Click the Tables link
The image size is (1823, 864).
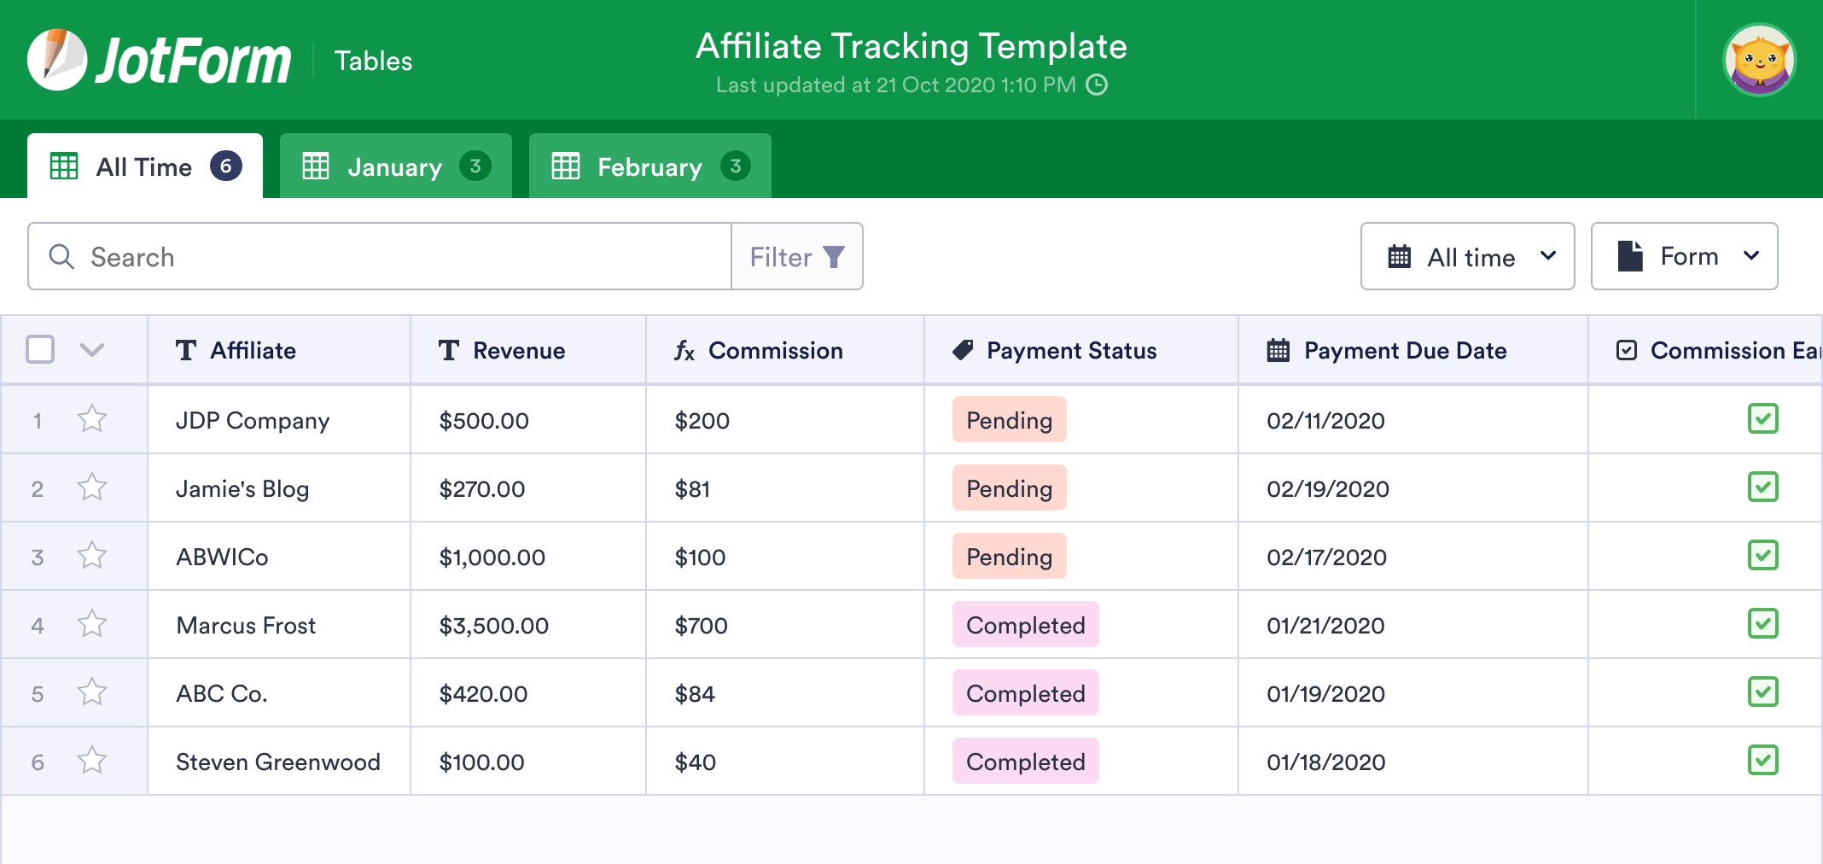[373, 60]
